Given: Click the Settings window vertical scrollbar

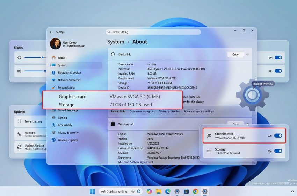Looking at the screenshot, I should click(x=256, y=96).
